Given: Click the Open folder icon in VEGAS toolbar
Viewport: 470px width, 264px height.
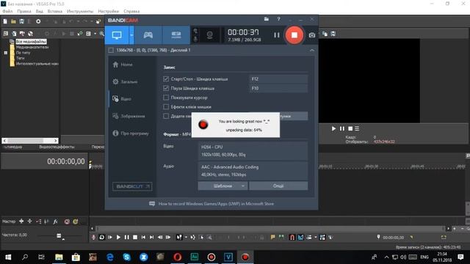Looking at the screenshot, I should (x=13, y=21).
